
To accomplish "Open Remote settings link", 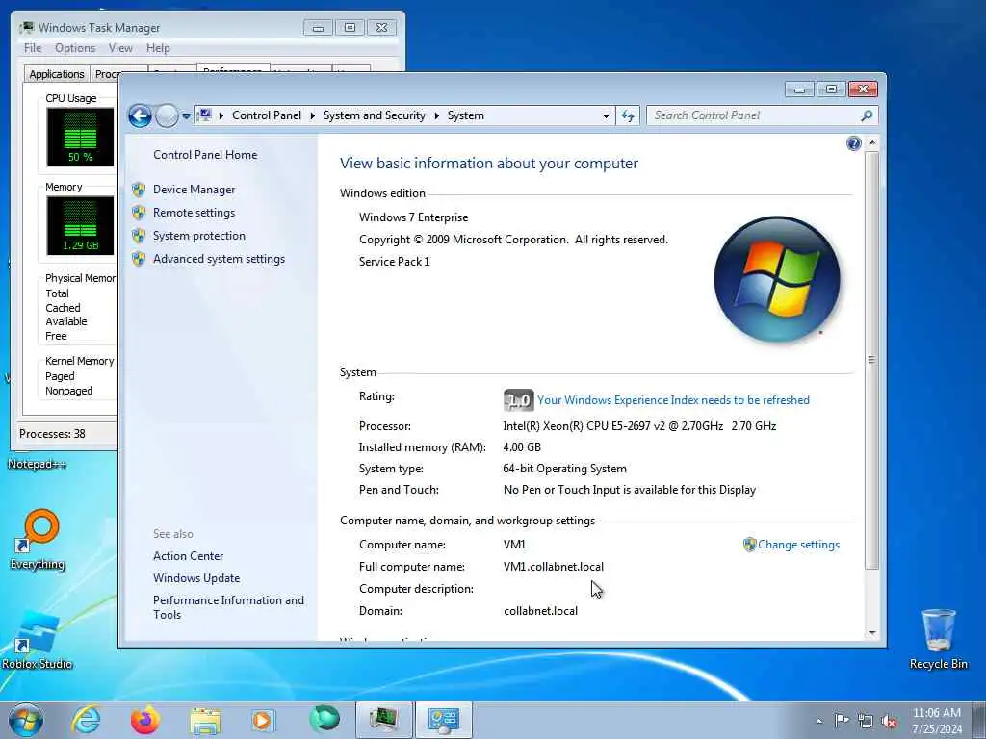I will [x=194, y=213].
